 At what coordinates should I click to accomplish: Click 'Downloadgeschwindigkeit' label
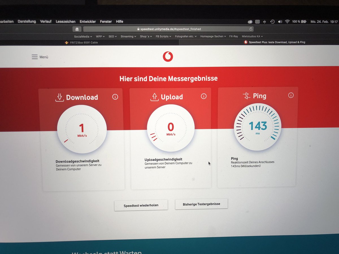(x=77, y=161)
